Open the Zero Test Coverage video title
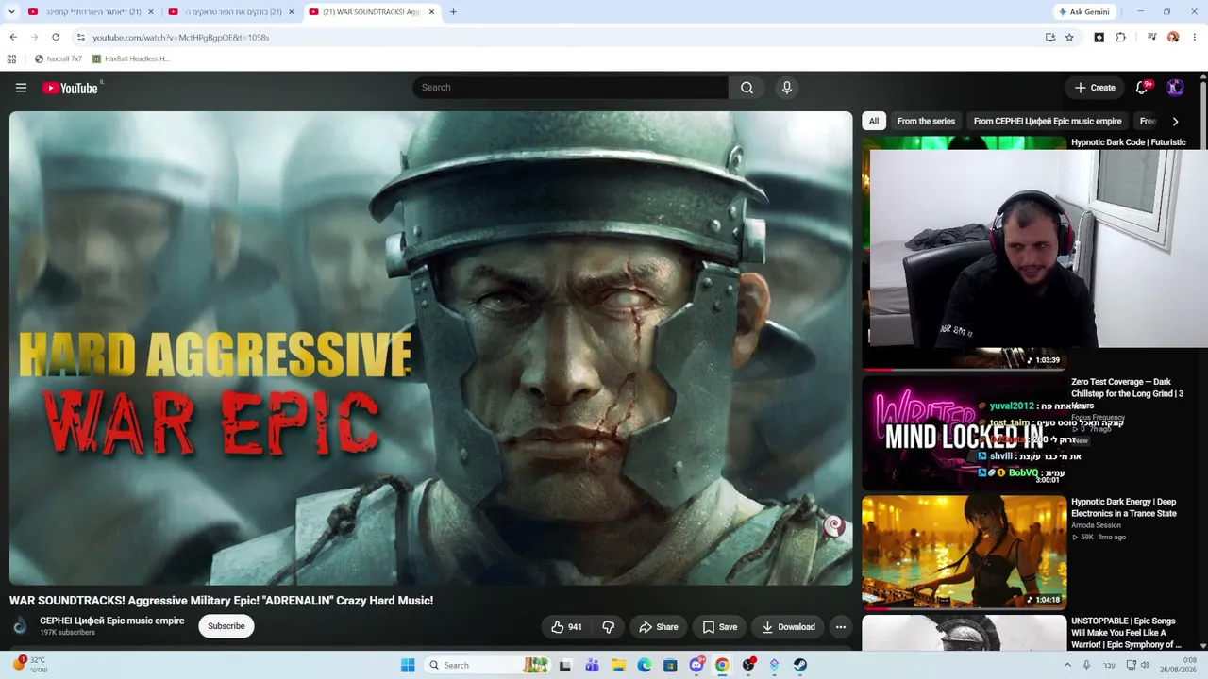 coord(1127,393)
